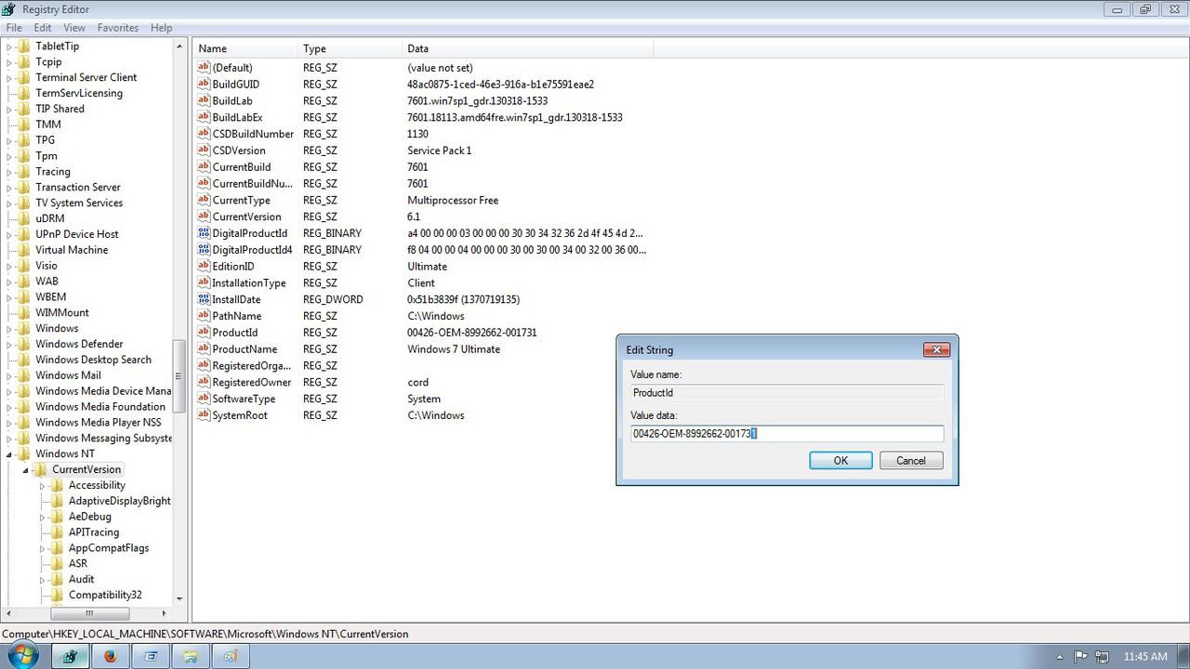Collapse the CurrentVersion tree node
The height and width of the screenshot is (669, 1190).
pos(26,470)
